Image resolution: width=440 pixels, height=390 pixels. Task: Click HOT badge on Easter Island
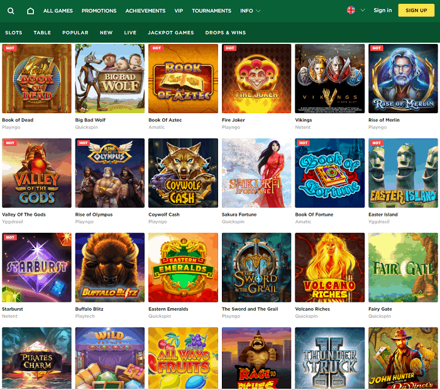pyautogui.click(x=377, y=143)
